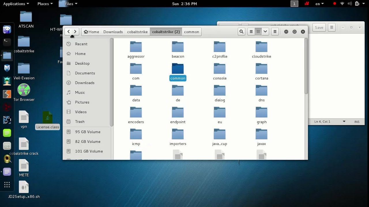The height and width of the screenshot is (207, 369).
Task: Navigate to Home in path bar
Action: click(91, 32)
